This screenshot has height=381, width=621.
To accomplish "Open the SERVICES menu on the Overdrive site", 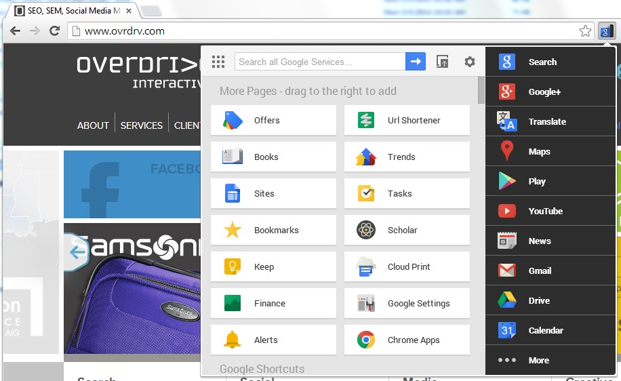I will 142,125.
